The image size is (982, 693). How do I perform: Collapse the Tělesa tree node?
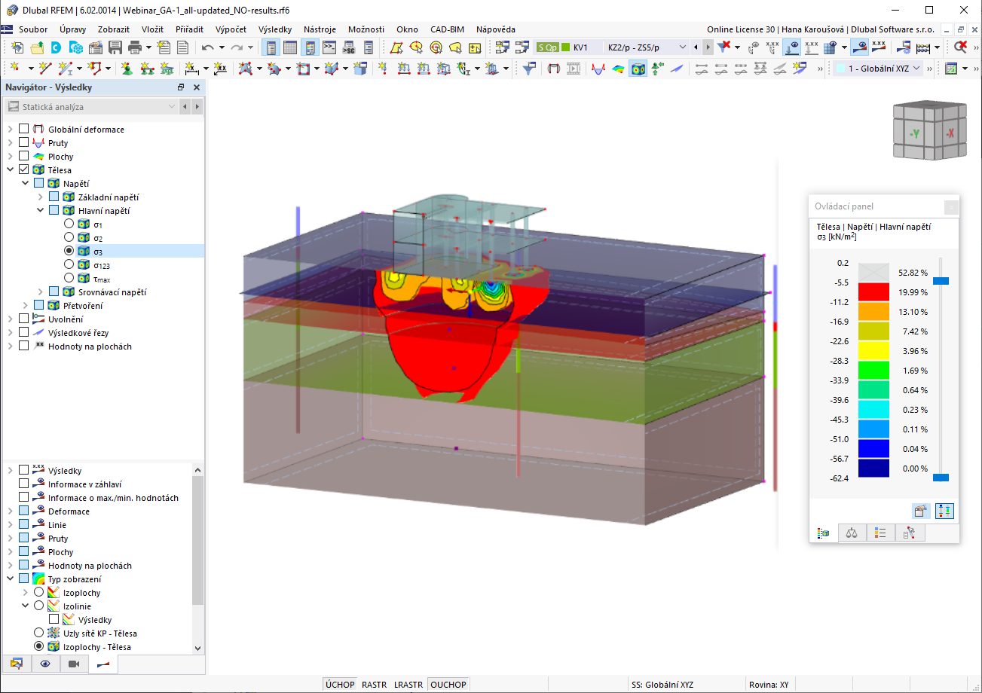point(11,170)
